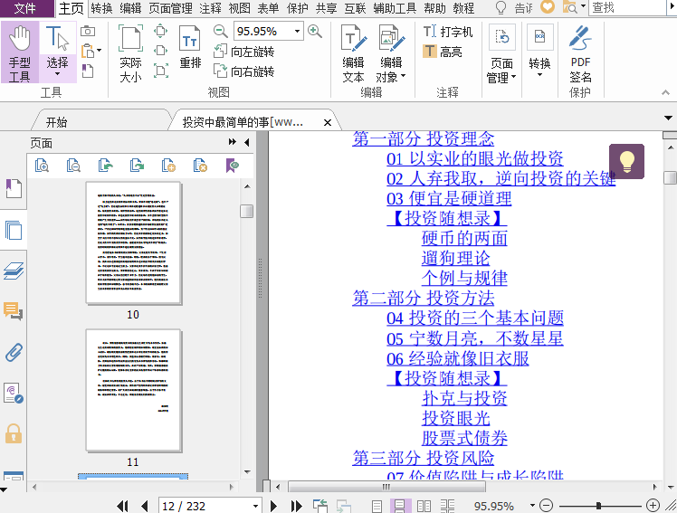Click the lightbulb tips button
Screen dimensions: 677x513
coord(626,161)
